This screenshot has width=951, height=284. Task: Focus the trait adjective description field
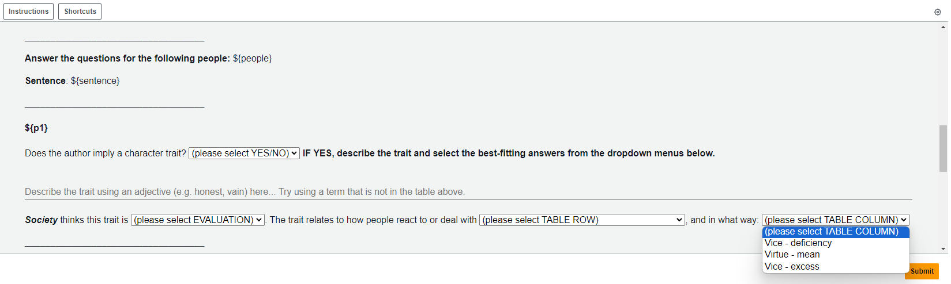coord(468,192)
